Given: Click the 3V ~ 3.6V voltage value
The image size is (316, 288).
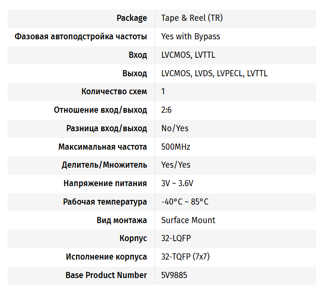Looking at the screenshot, I should (x=177, y=183).
